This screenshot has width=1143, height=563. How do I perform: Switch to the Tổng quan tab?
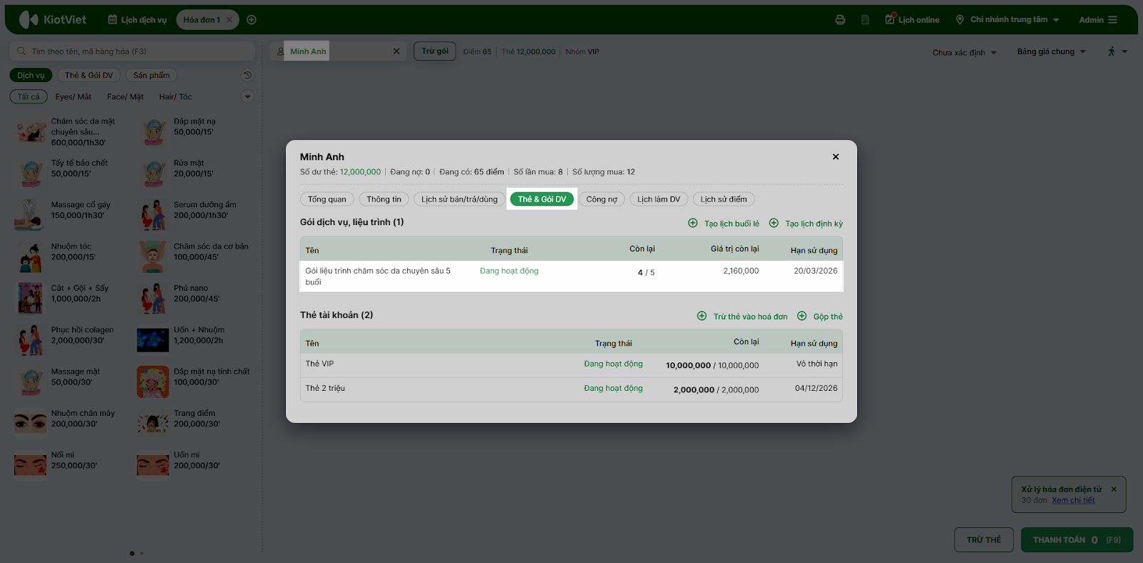pyautogui.click(x=327, y=199)
